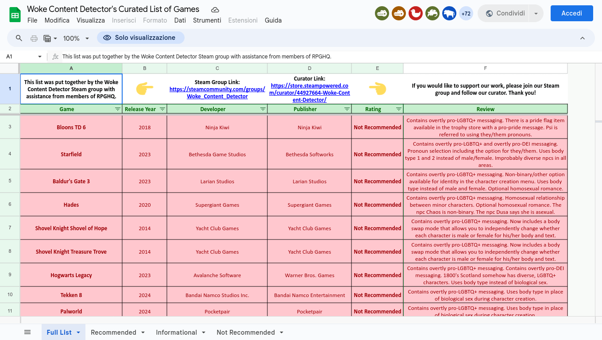This screenshot has width=602, height=340.
Task: Open the Modifica menu
Action: tap(57, 20)
